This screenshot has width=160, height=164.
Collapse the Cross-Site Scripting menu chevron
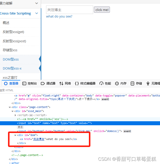37,13
